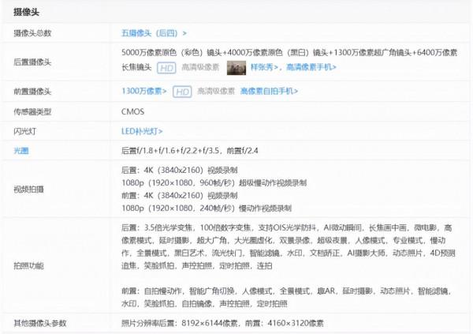Click the 后置摄像头 row label

pos(32,61)
